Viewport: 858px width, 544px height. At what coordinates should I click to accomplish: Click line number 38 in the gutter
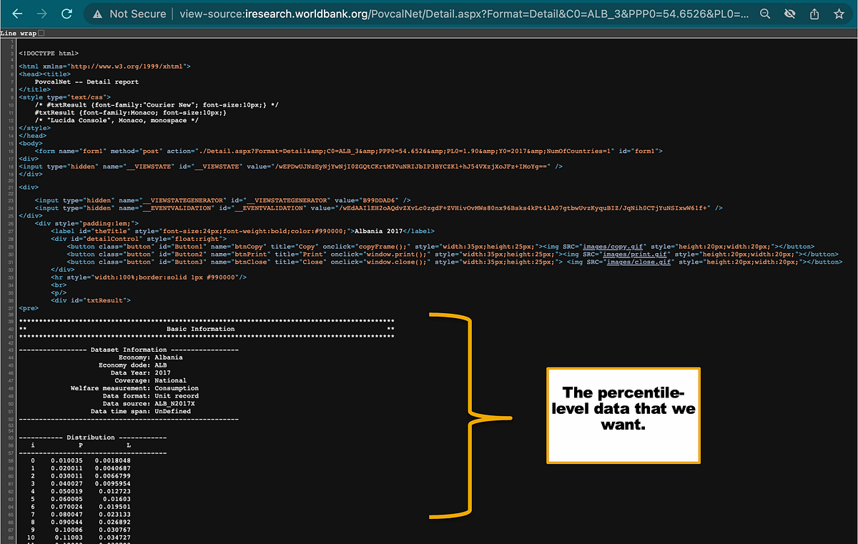pyautogui.click(x=10, y=313)
